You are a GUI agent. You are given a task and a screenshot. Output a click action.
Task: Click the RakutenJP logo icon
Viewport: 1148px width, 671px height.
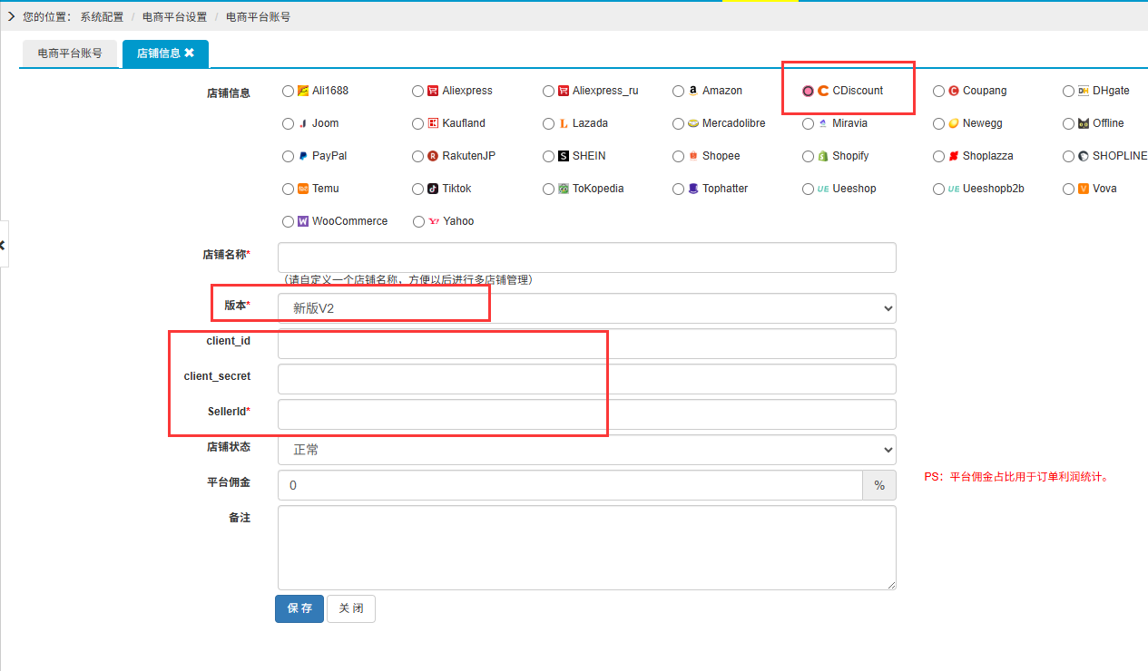(433, 156)
